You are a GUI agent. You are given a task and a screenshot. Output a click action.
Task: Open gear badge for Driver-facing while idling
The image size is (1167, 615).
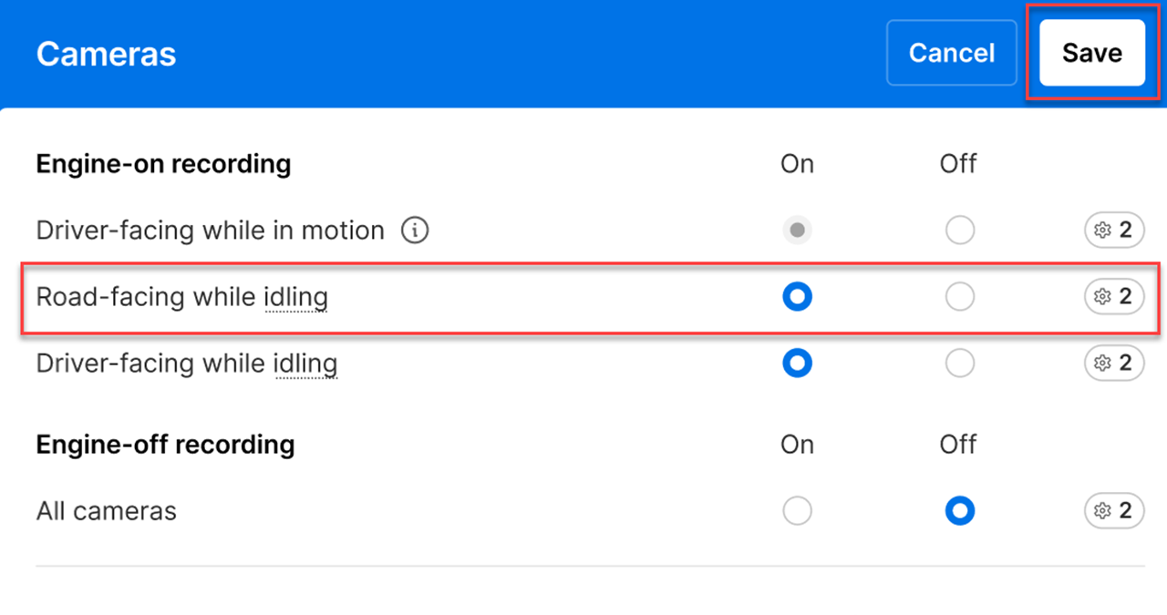coord(1113,364)
